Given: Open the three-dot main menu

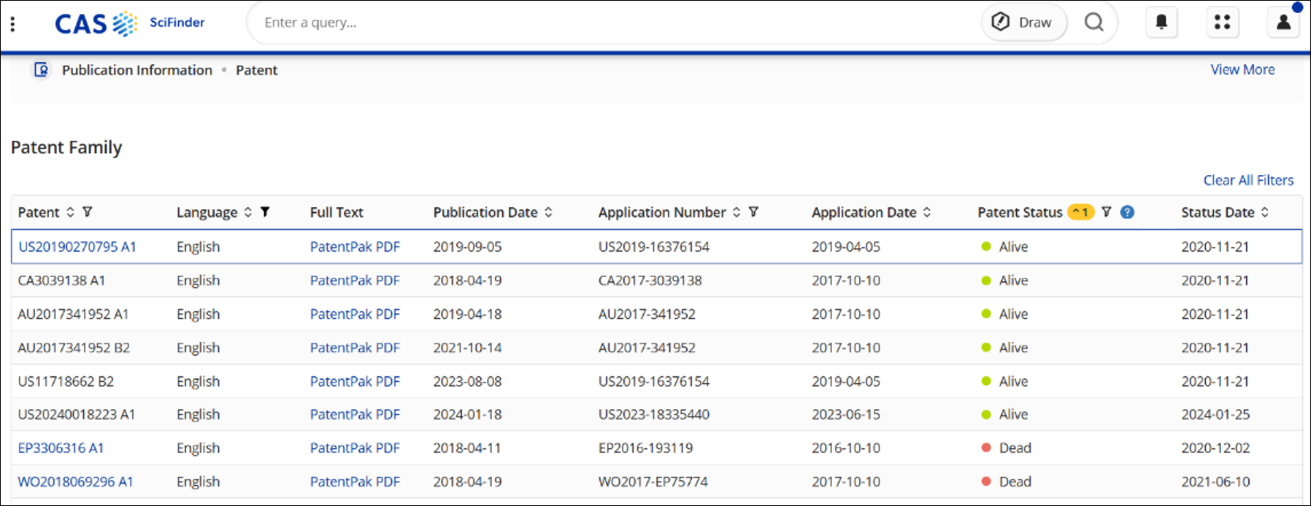Looking at the screenshot, I should [12, 23].
